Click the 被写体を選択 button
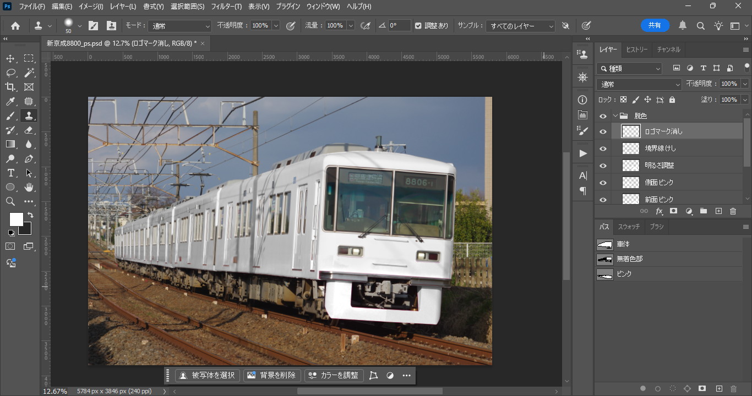The image size is (752, 396). pos(207,375)
